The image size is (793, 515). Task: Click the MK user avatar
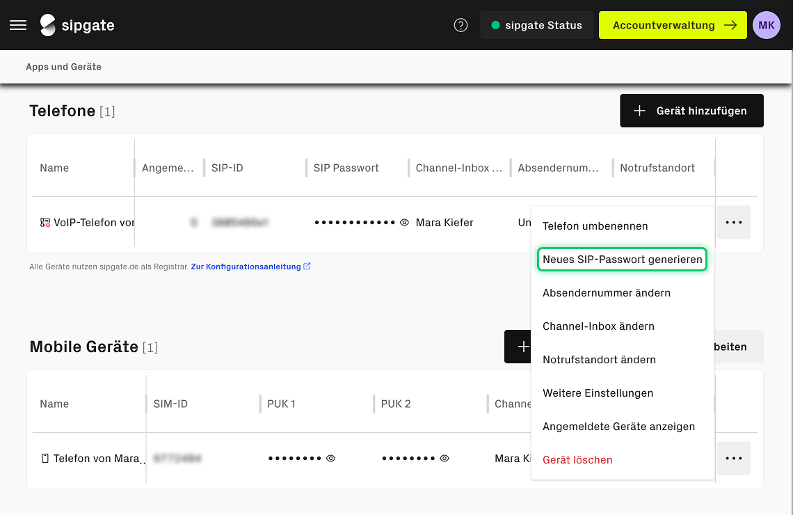click(767, 25)
